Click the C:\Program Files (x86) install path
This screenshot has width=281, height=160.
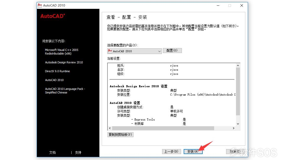(x=203, y=95)
